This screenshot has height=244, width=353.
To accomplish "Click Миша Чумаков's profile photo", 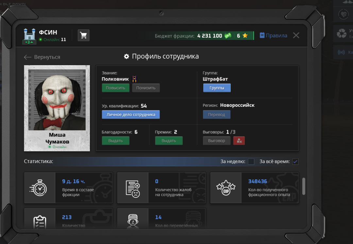I will coord(57,100).
